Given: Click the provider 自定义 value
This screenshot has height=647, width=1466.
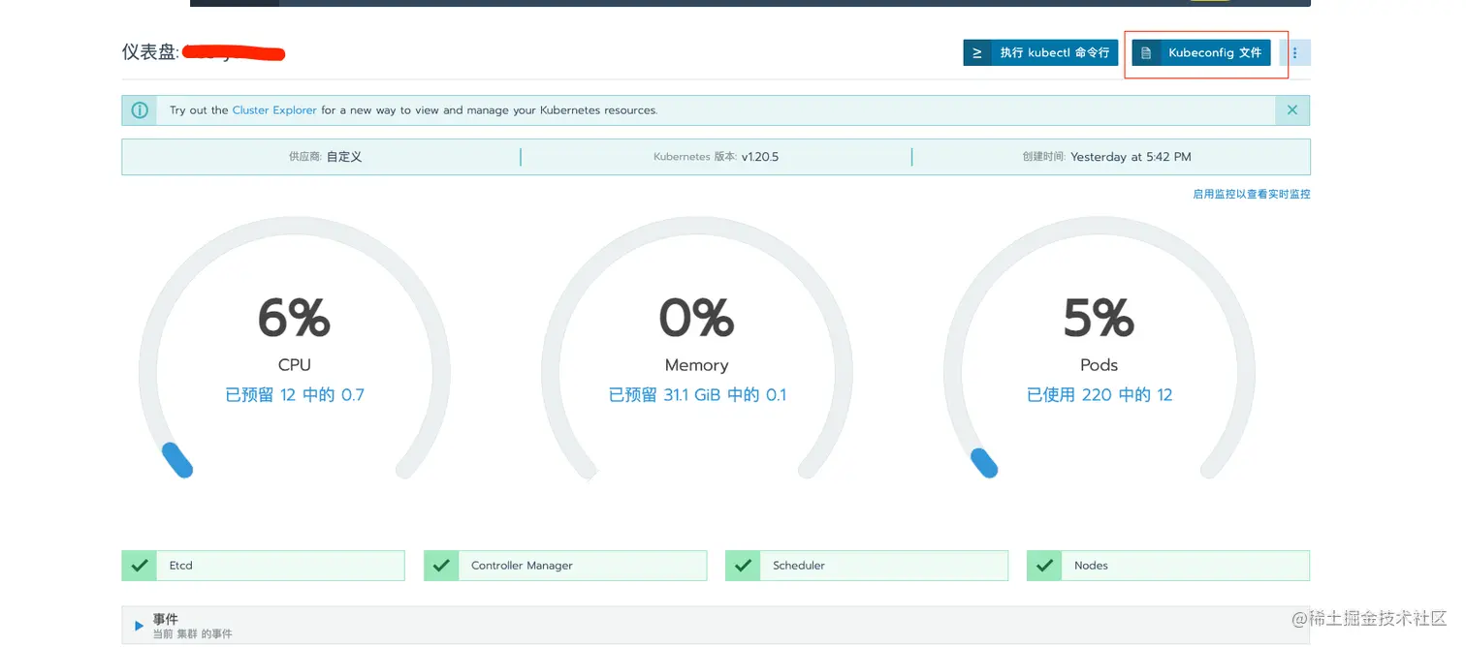Looking at the screenshot, I should click(344, 157).
